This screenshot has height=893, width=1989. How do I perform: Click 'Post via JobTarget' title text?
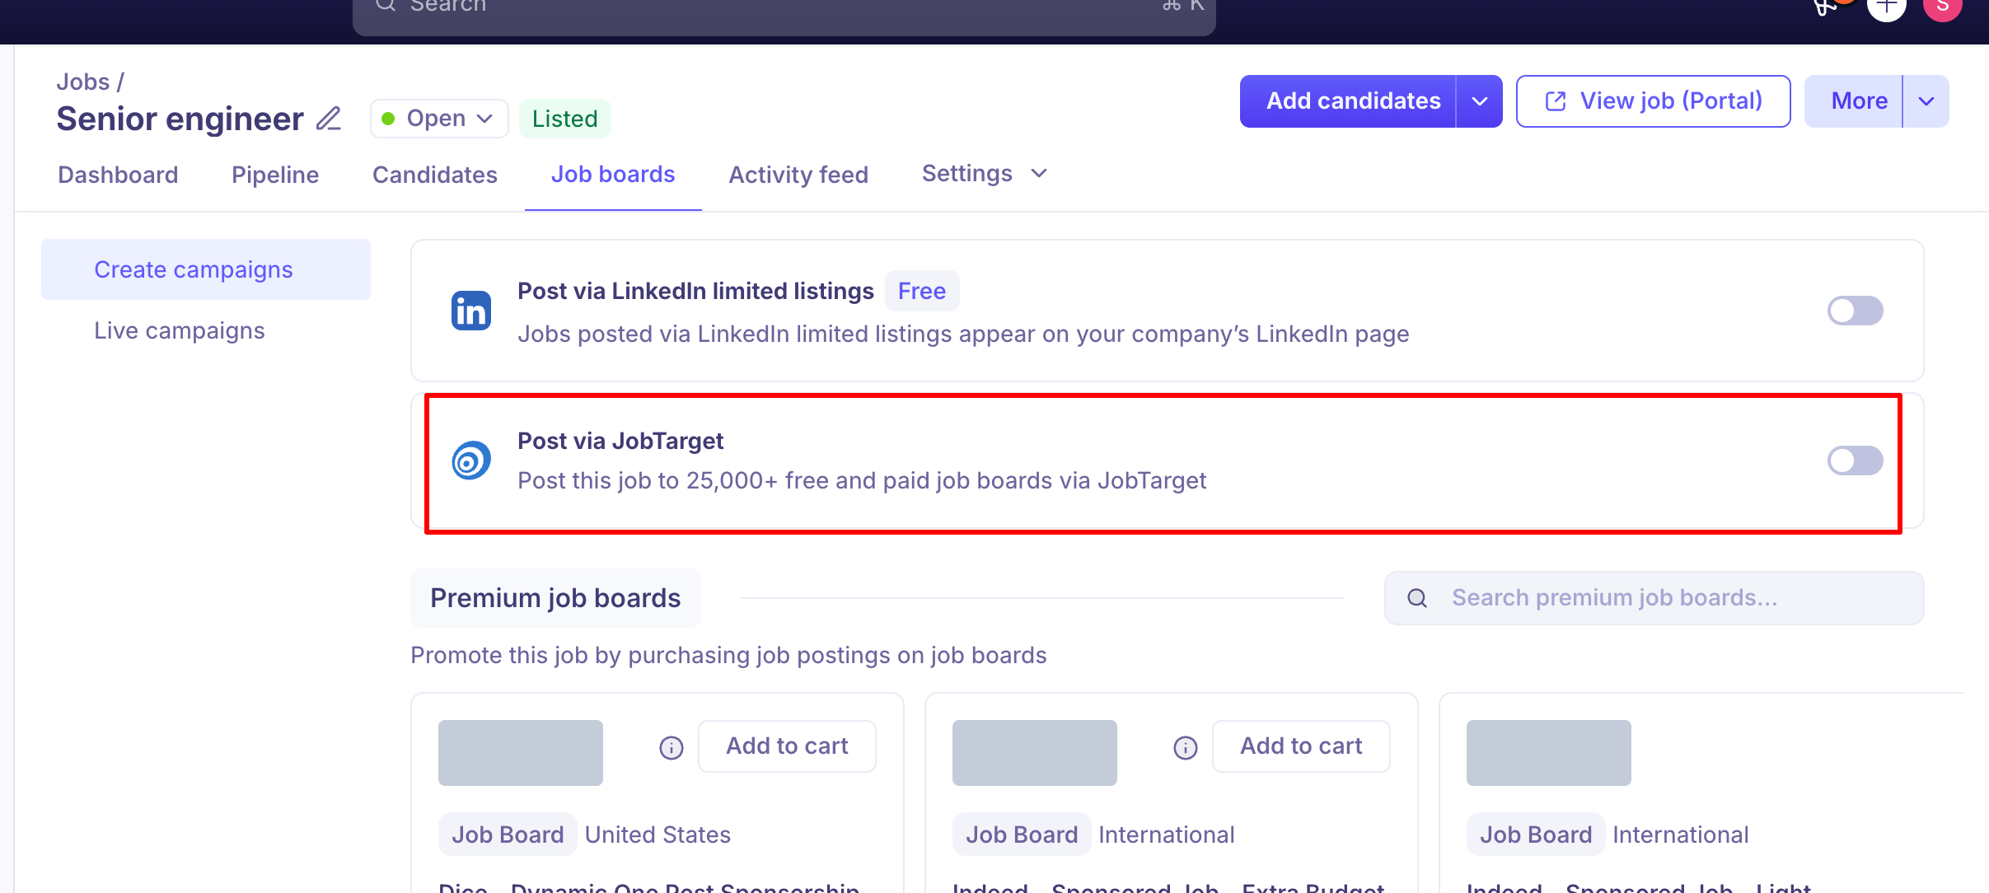click(620, 441)
